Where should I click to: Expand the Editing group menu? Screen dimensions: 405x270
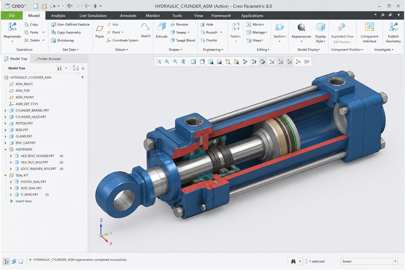(263, 50)
